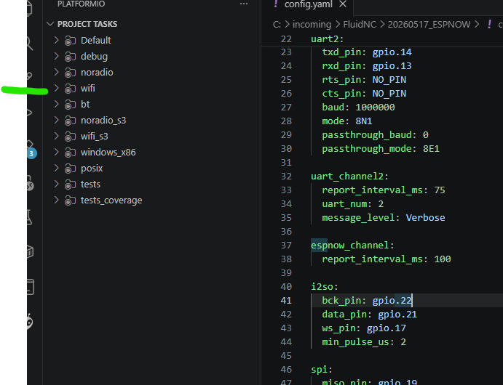Click the task icon beside tests

71,185
